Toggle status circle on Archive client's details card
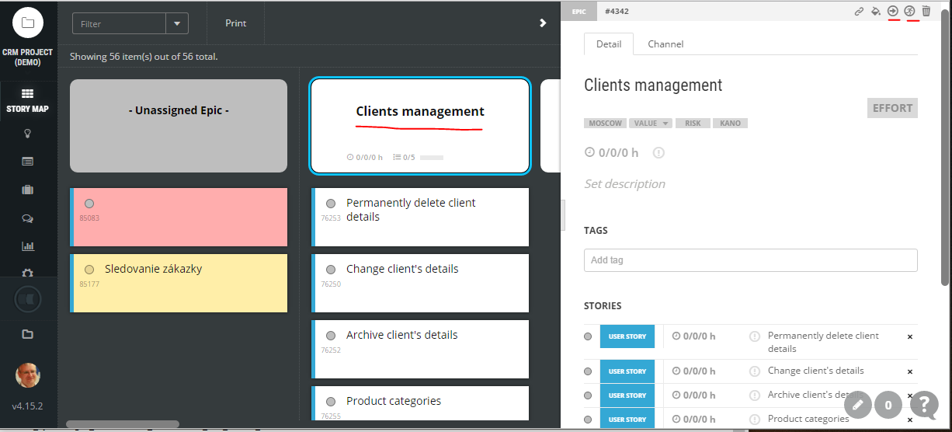952x432 pixels. point(331,336)
